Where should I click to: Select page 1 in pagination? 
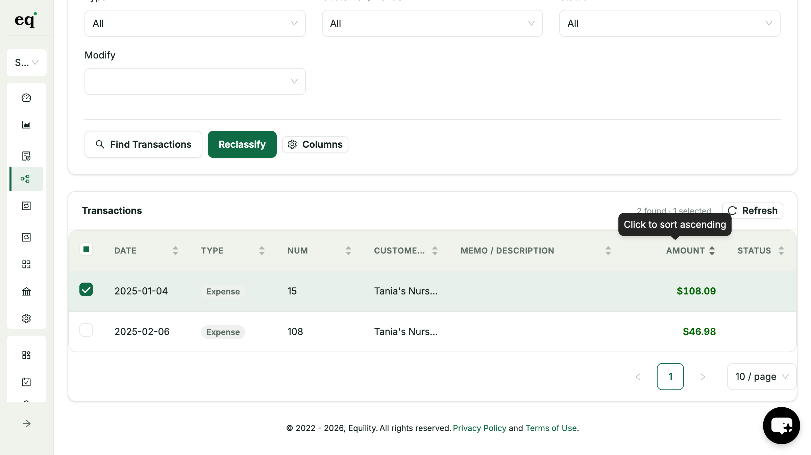click(670, 377)
